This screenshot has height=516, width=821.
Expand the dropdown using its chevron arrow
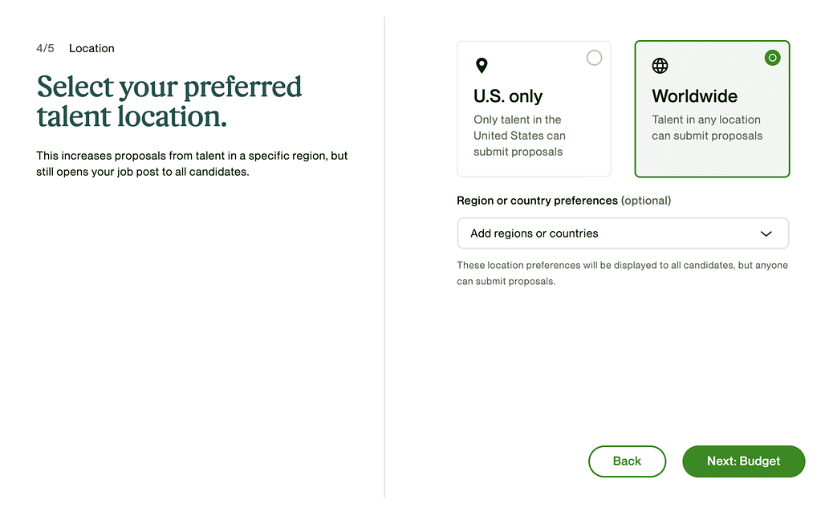click(766, 234)
